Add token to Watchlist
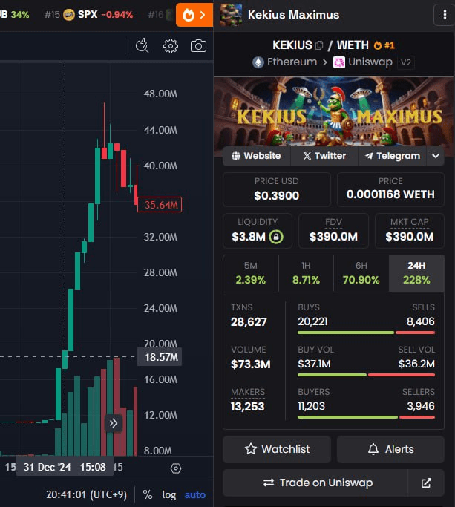Viewport: 455px width, 507px height. point(277,449)
